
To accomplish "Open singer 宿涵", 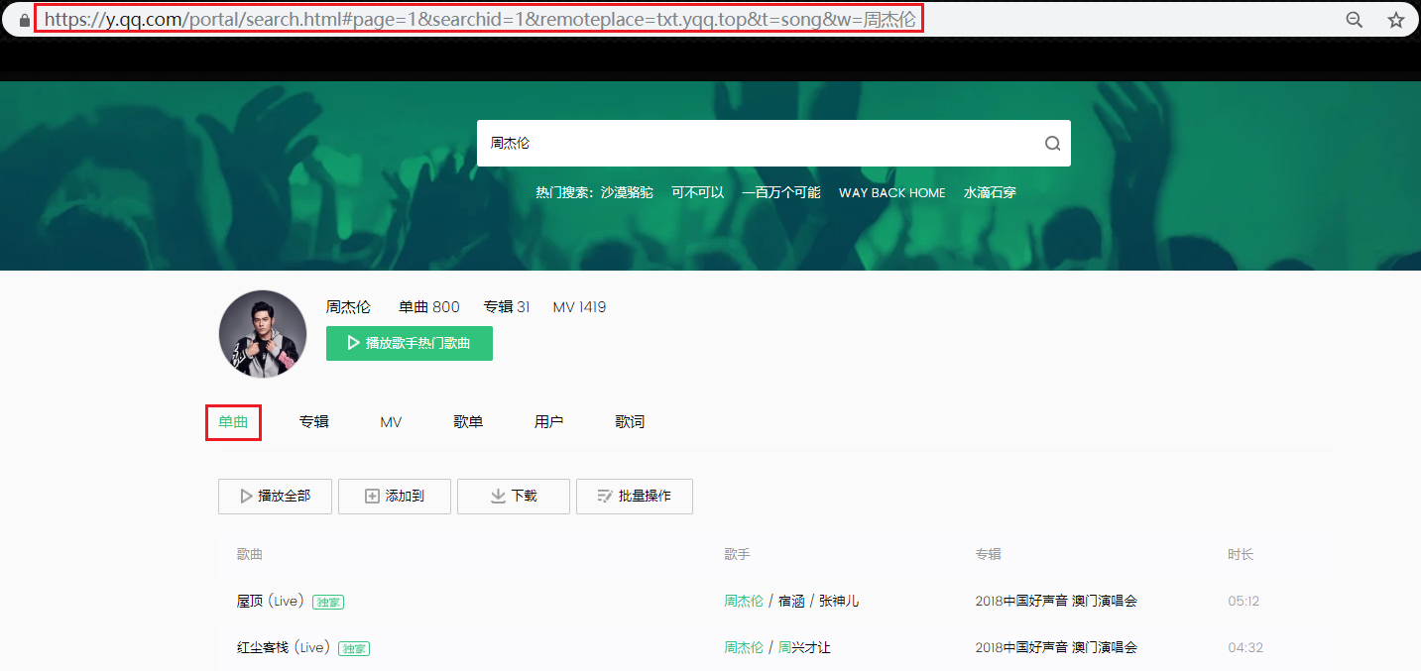I will point(791,601).
